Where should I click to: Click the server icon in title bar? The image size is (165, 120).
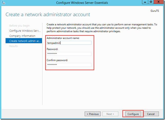(3, 3)
